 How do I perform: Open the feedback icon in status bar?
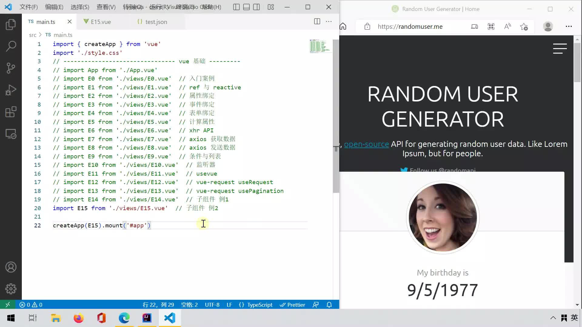(316, 305)
